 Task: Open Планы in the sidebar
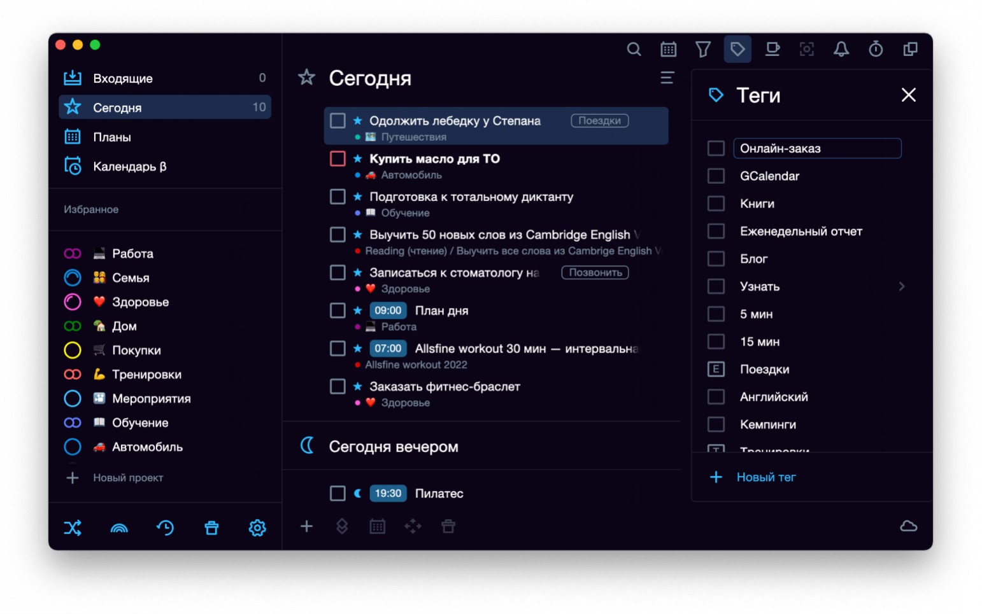(165, 137)
